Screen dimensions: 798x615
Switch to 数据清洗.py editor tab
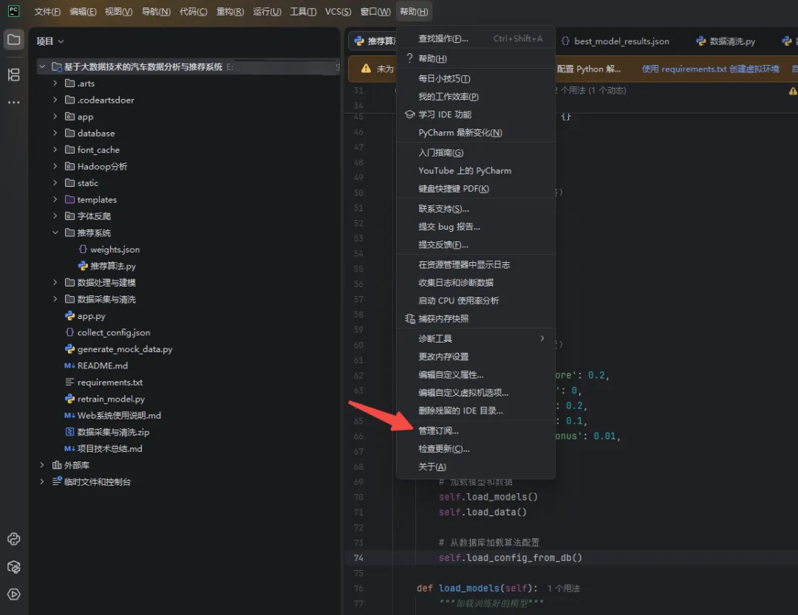tap(726, 41)
